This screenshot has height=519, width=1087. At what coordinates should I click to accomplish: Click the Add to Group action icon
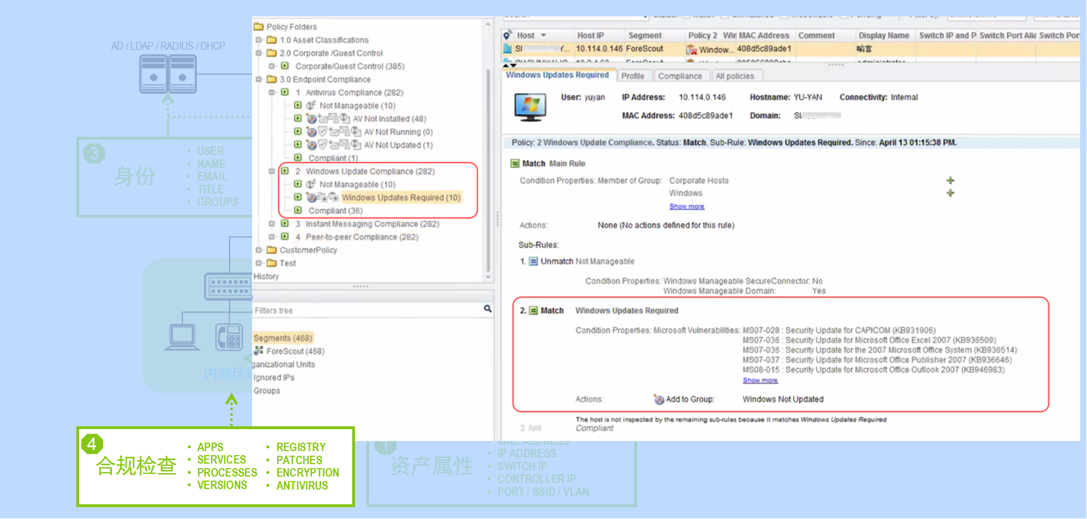click(659, 400)
